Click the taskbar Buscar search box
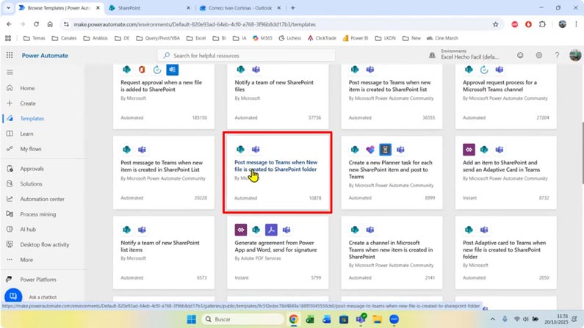The height and width of the screenshot is (328, 584). [x=243, y=319]
